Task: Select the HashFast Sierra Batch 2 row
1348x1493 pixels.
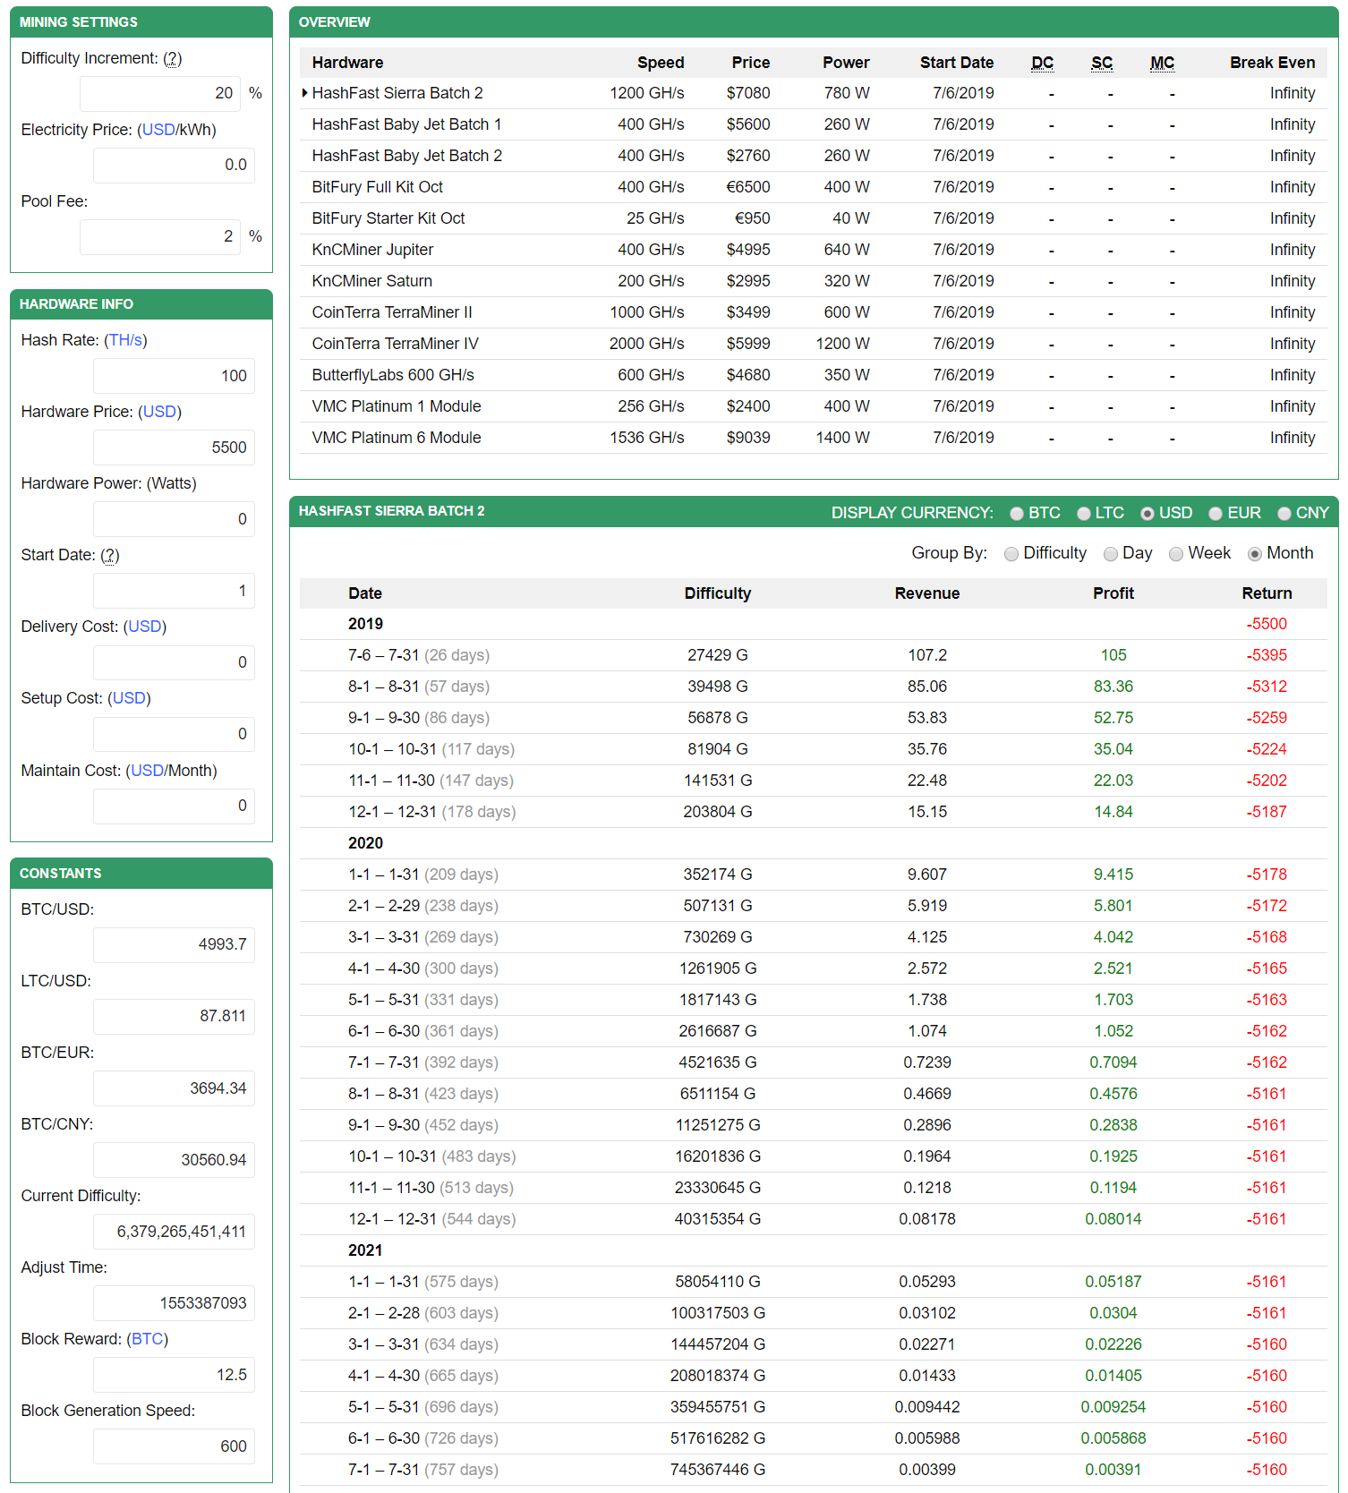Action: pos(814,93)
